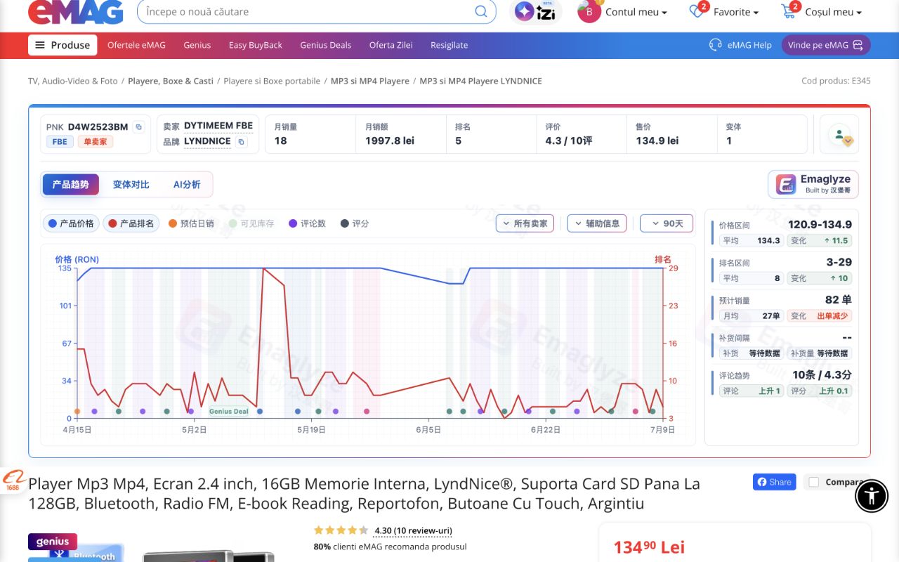899x562 pixels.
Task: Open seller DYTIMEEM FBE link
Action: 218,126
